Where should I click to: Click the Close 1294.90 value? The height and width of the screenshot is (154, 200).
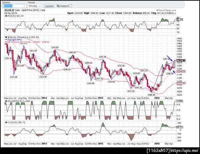coord(123,13)
